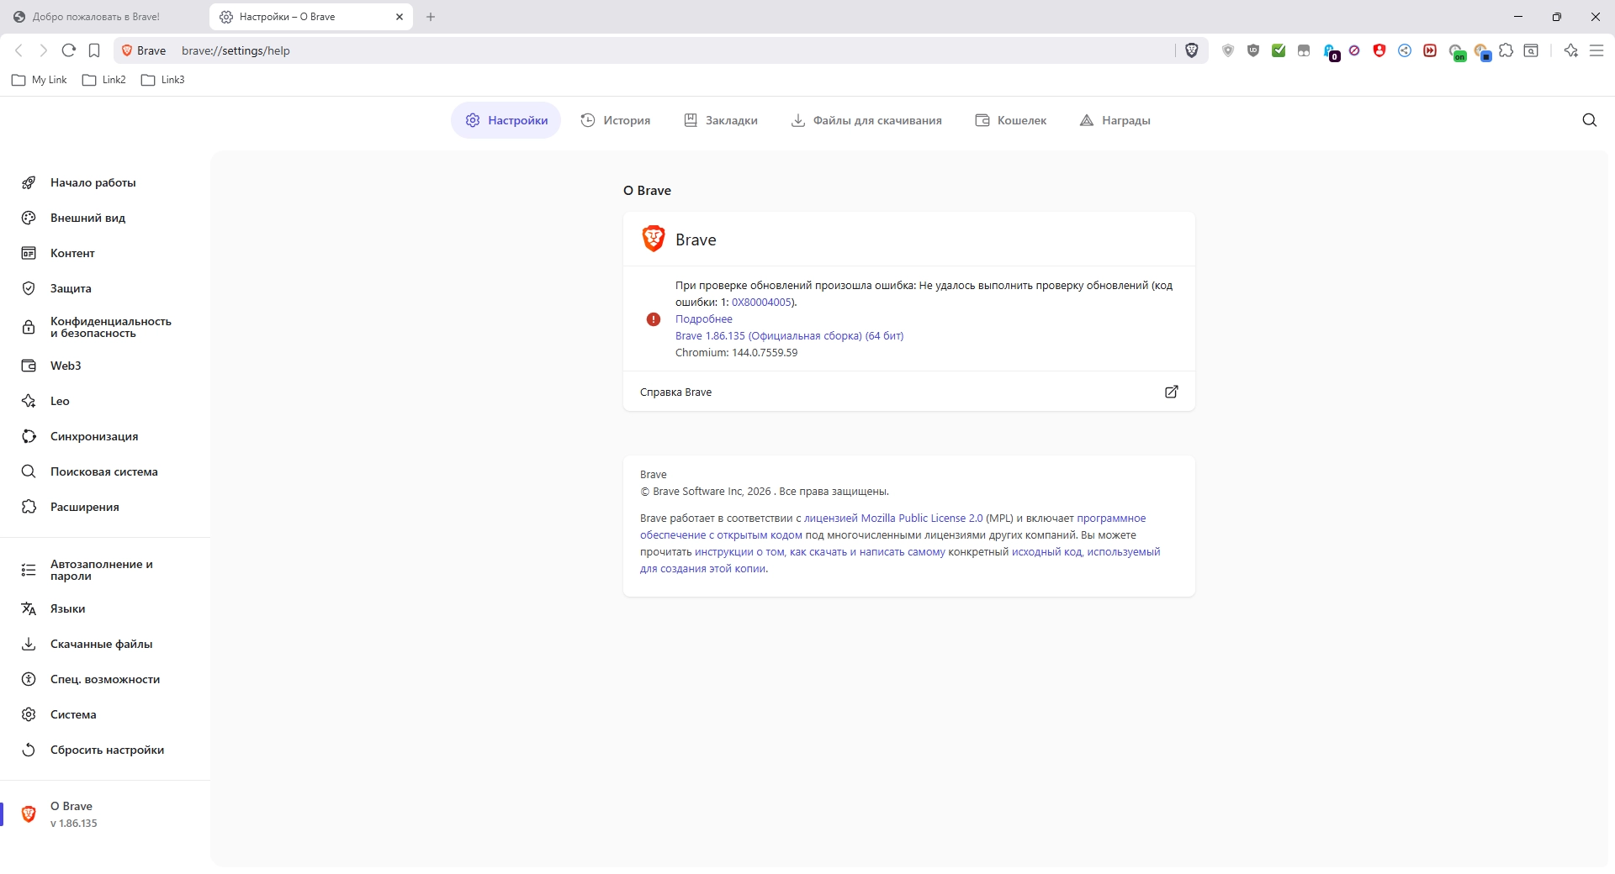Screen dimensions: 1615x874
Task: Click the purple prohibited-circle extension icon
Action: [x=1354, y=50]
